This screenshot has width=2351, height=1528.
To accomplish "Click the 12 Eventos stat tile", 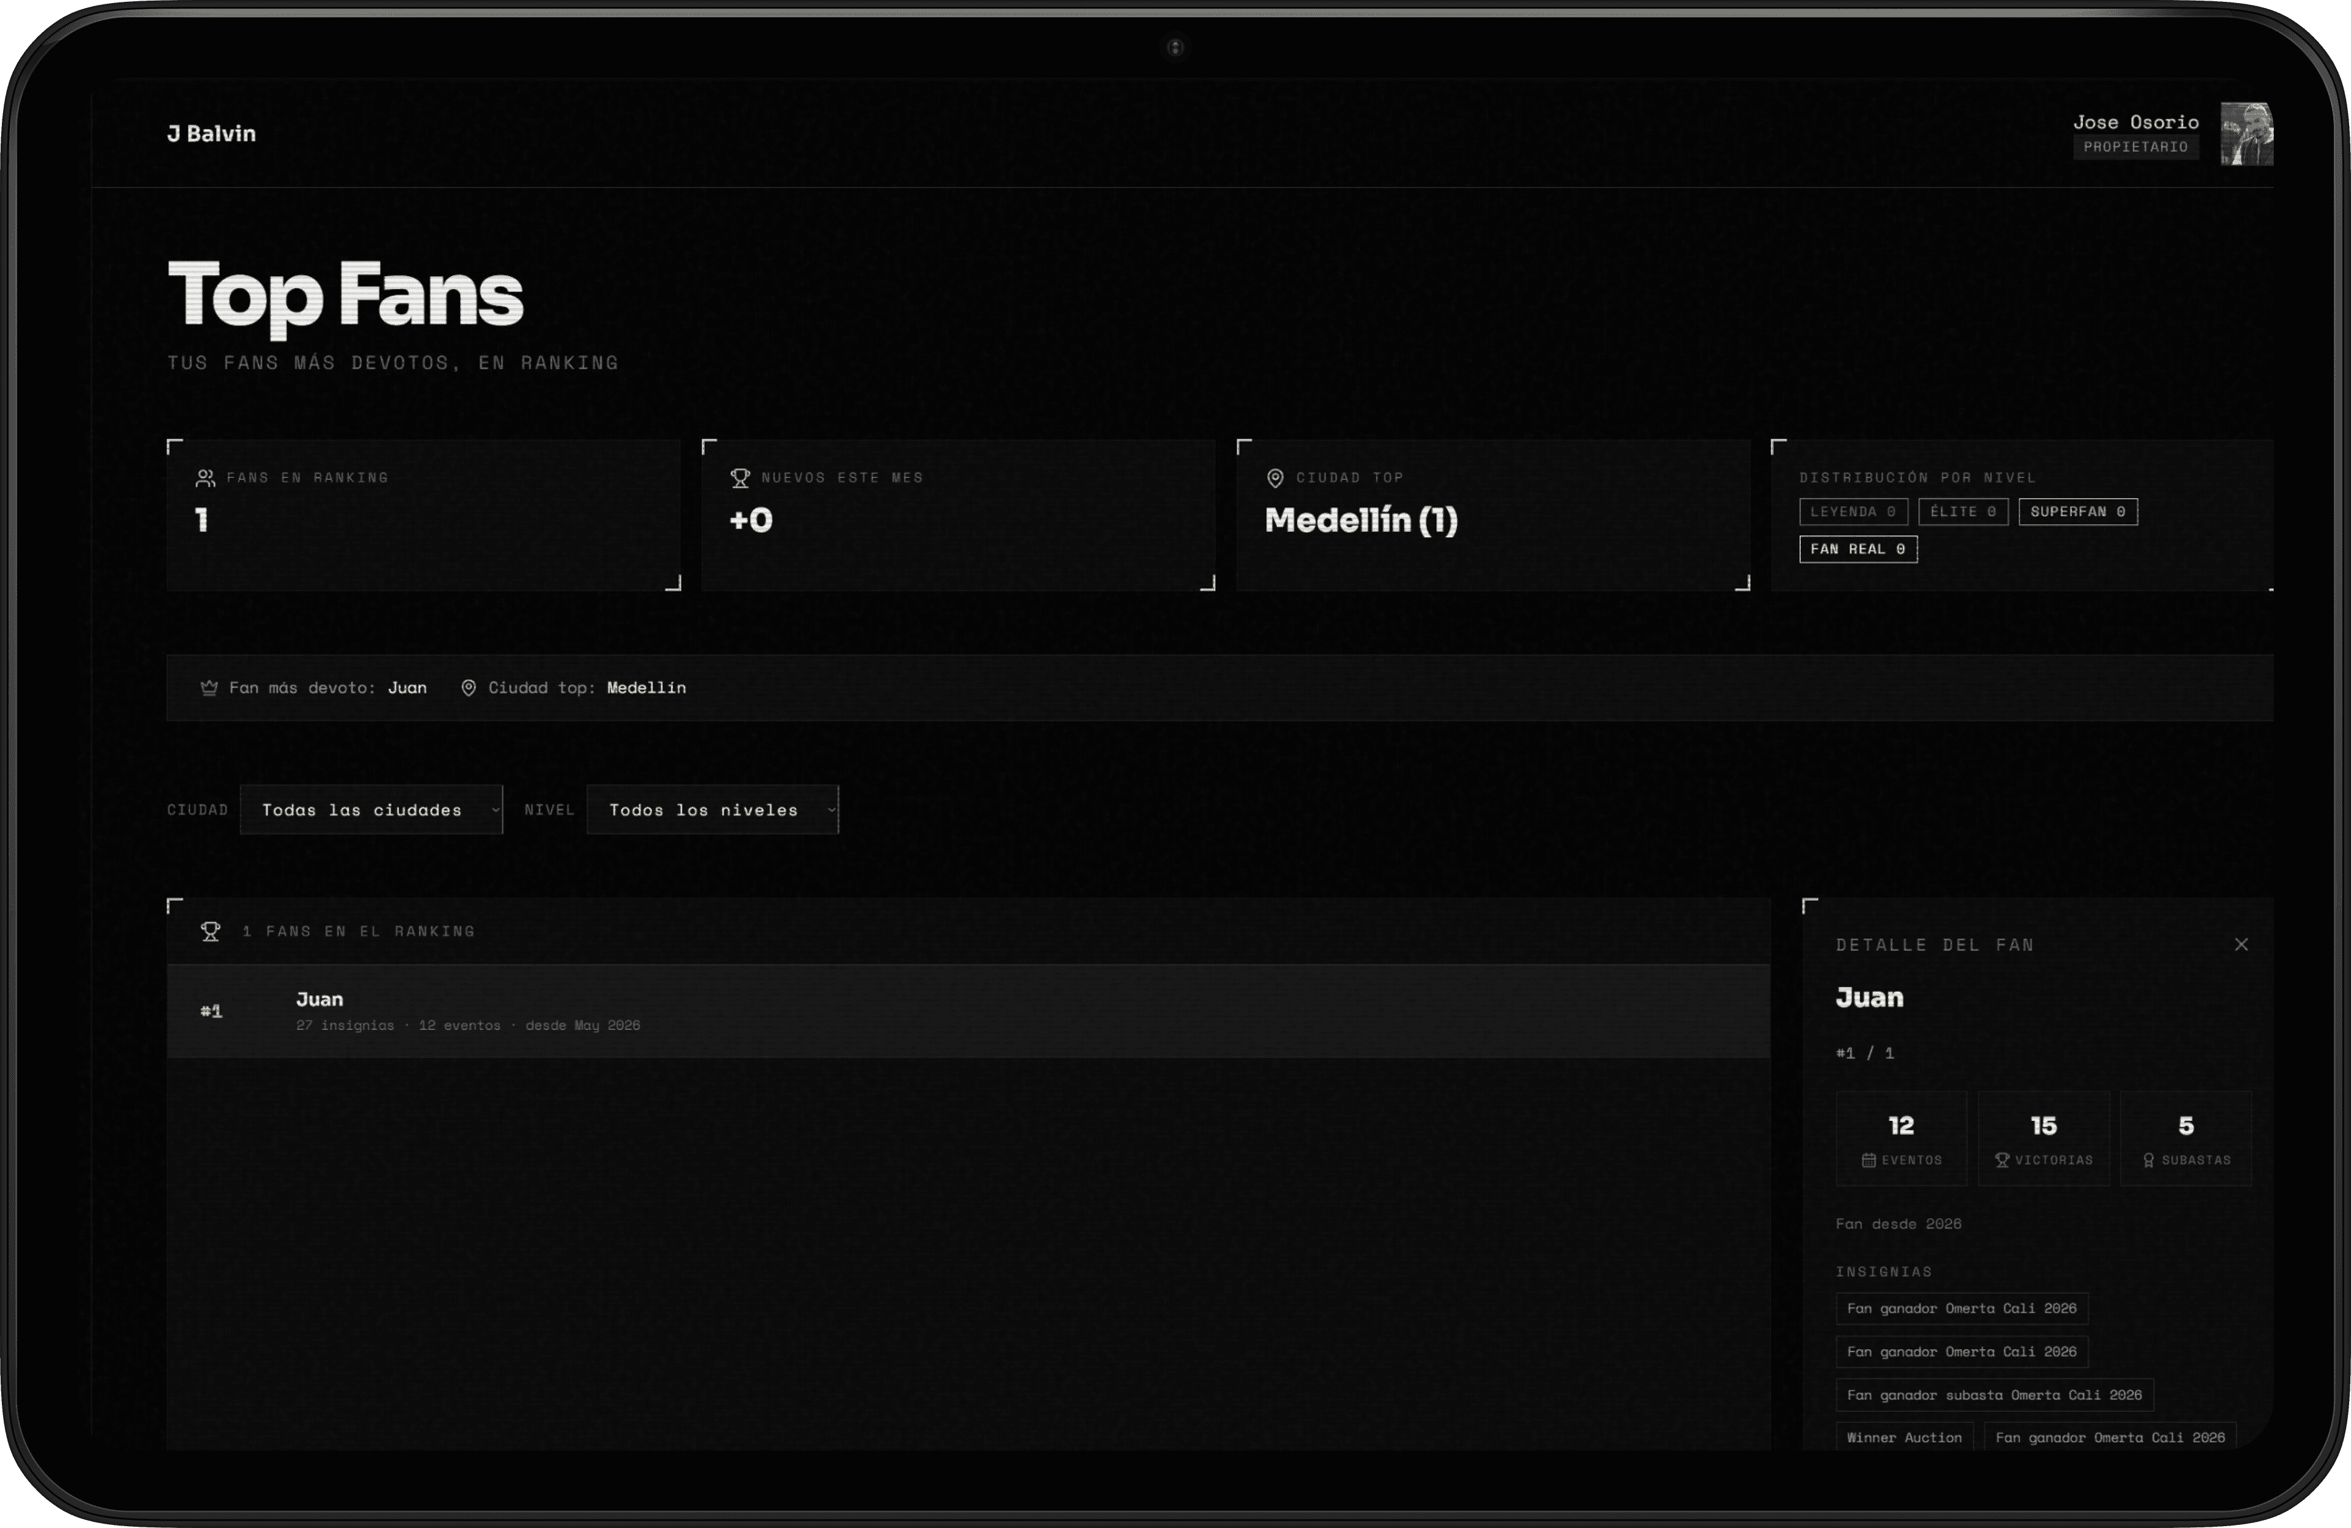I will click(1902, 1138).
